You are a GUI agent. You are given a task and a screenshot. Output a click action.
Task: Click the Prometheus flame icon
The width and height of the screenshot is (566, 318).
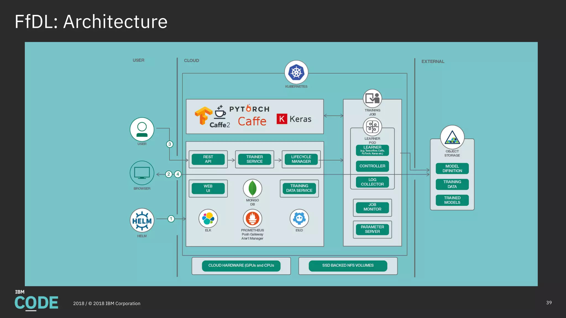(252, 218)
